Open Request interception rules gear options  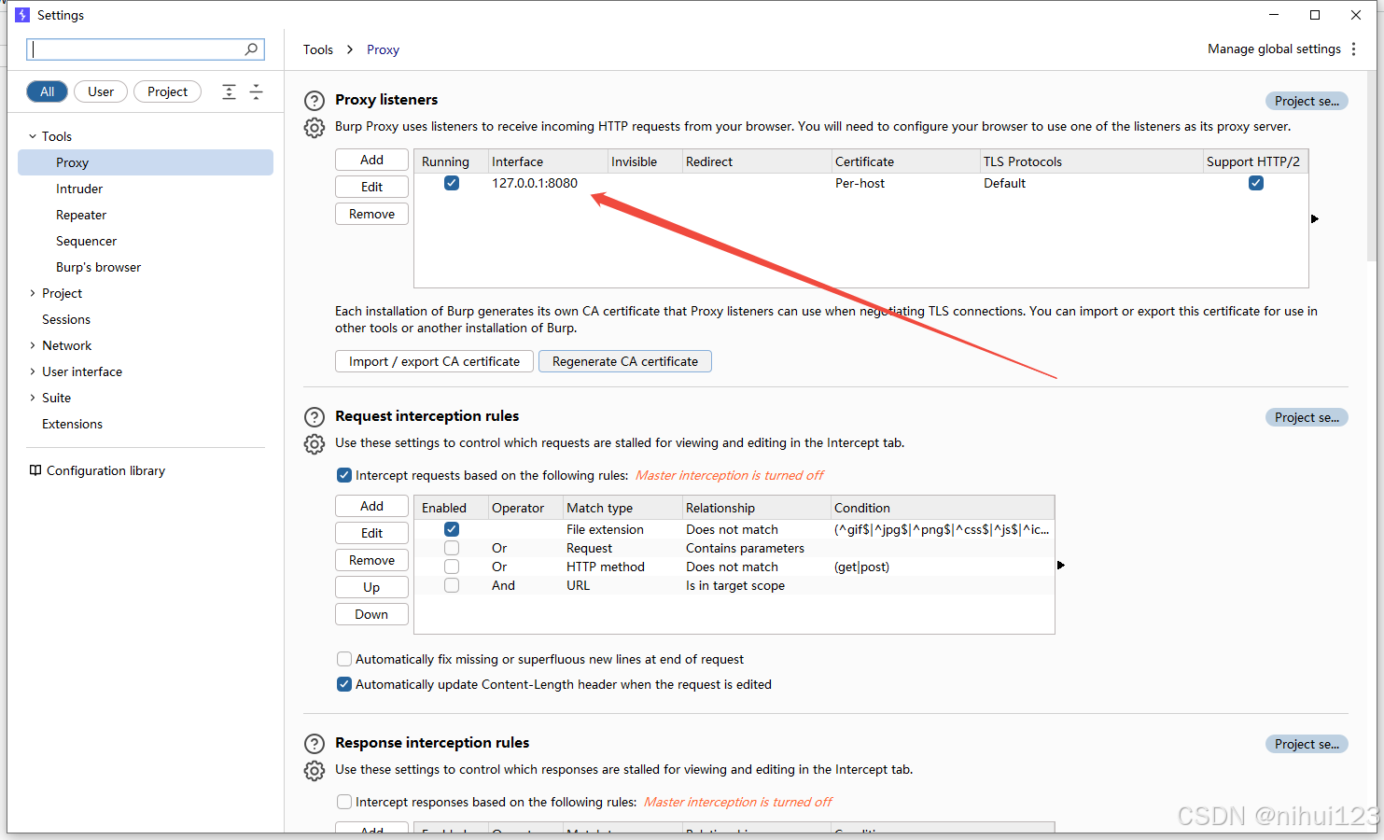point(315,444)
